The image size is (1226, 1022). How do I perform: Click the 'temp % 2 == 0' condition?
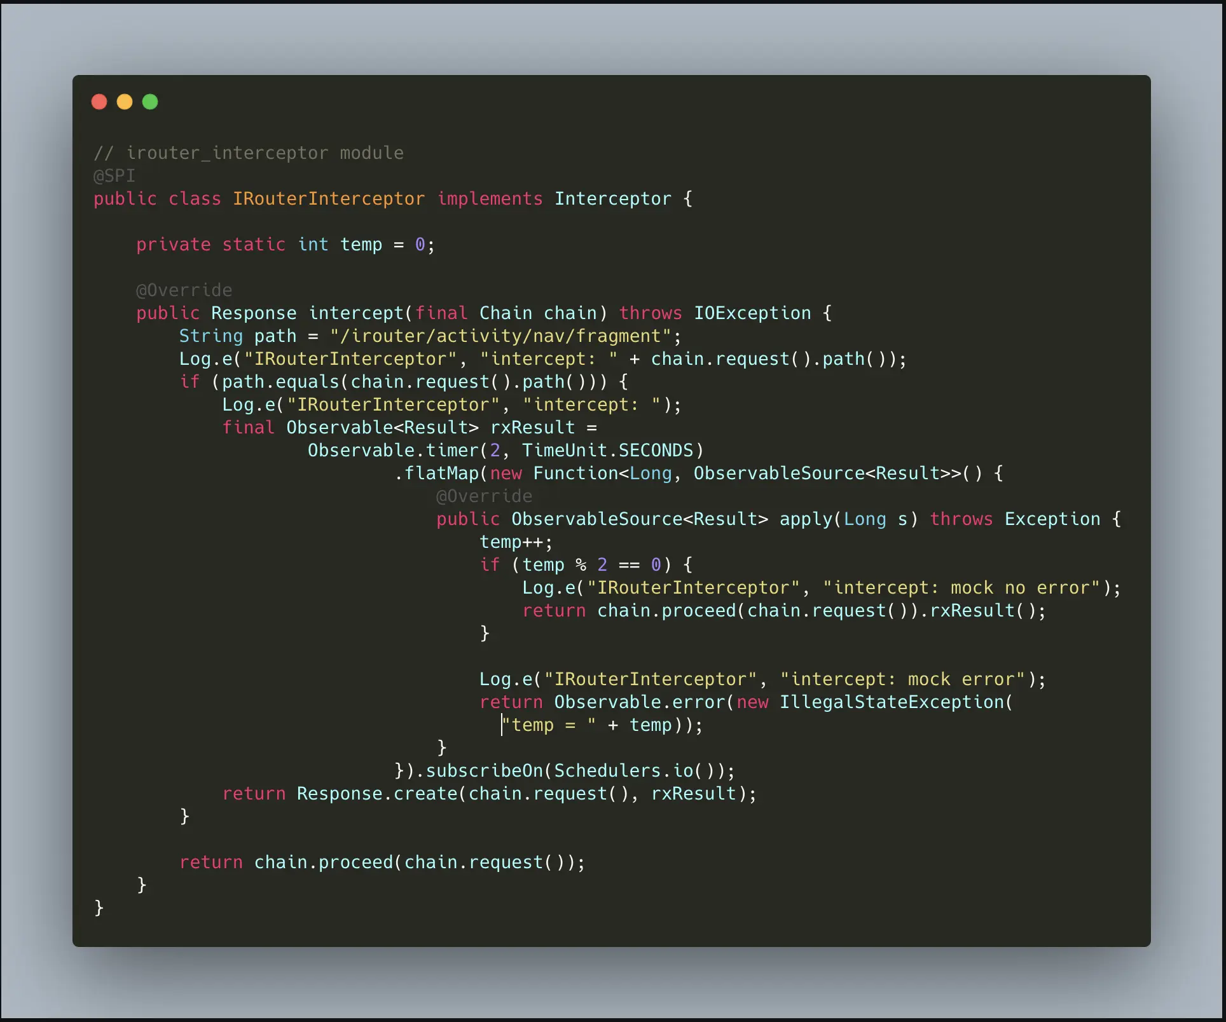(x=591, y=565)
